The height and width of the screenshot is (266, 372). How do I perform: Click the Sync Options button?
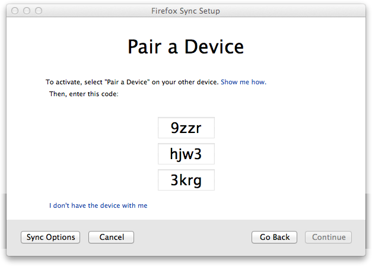50,237
